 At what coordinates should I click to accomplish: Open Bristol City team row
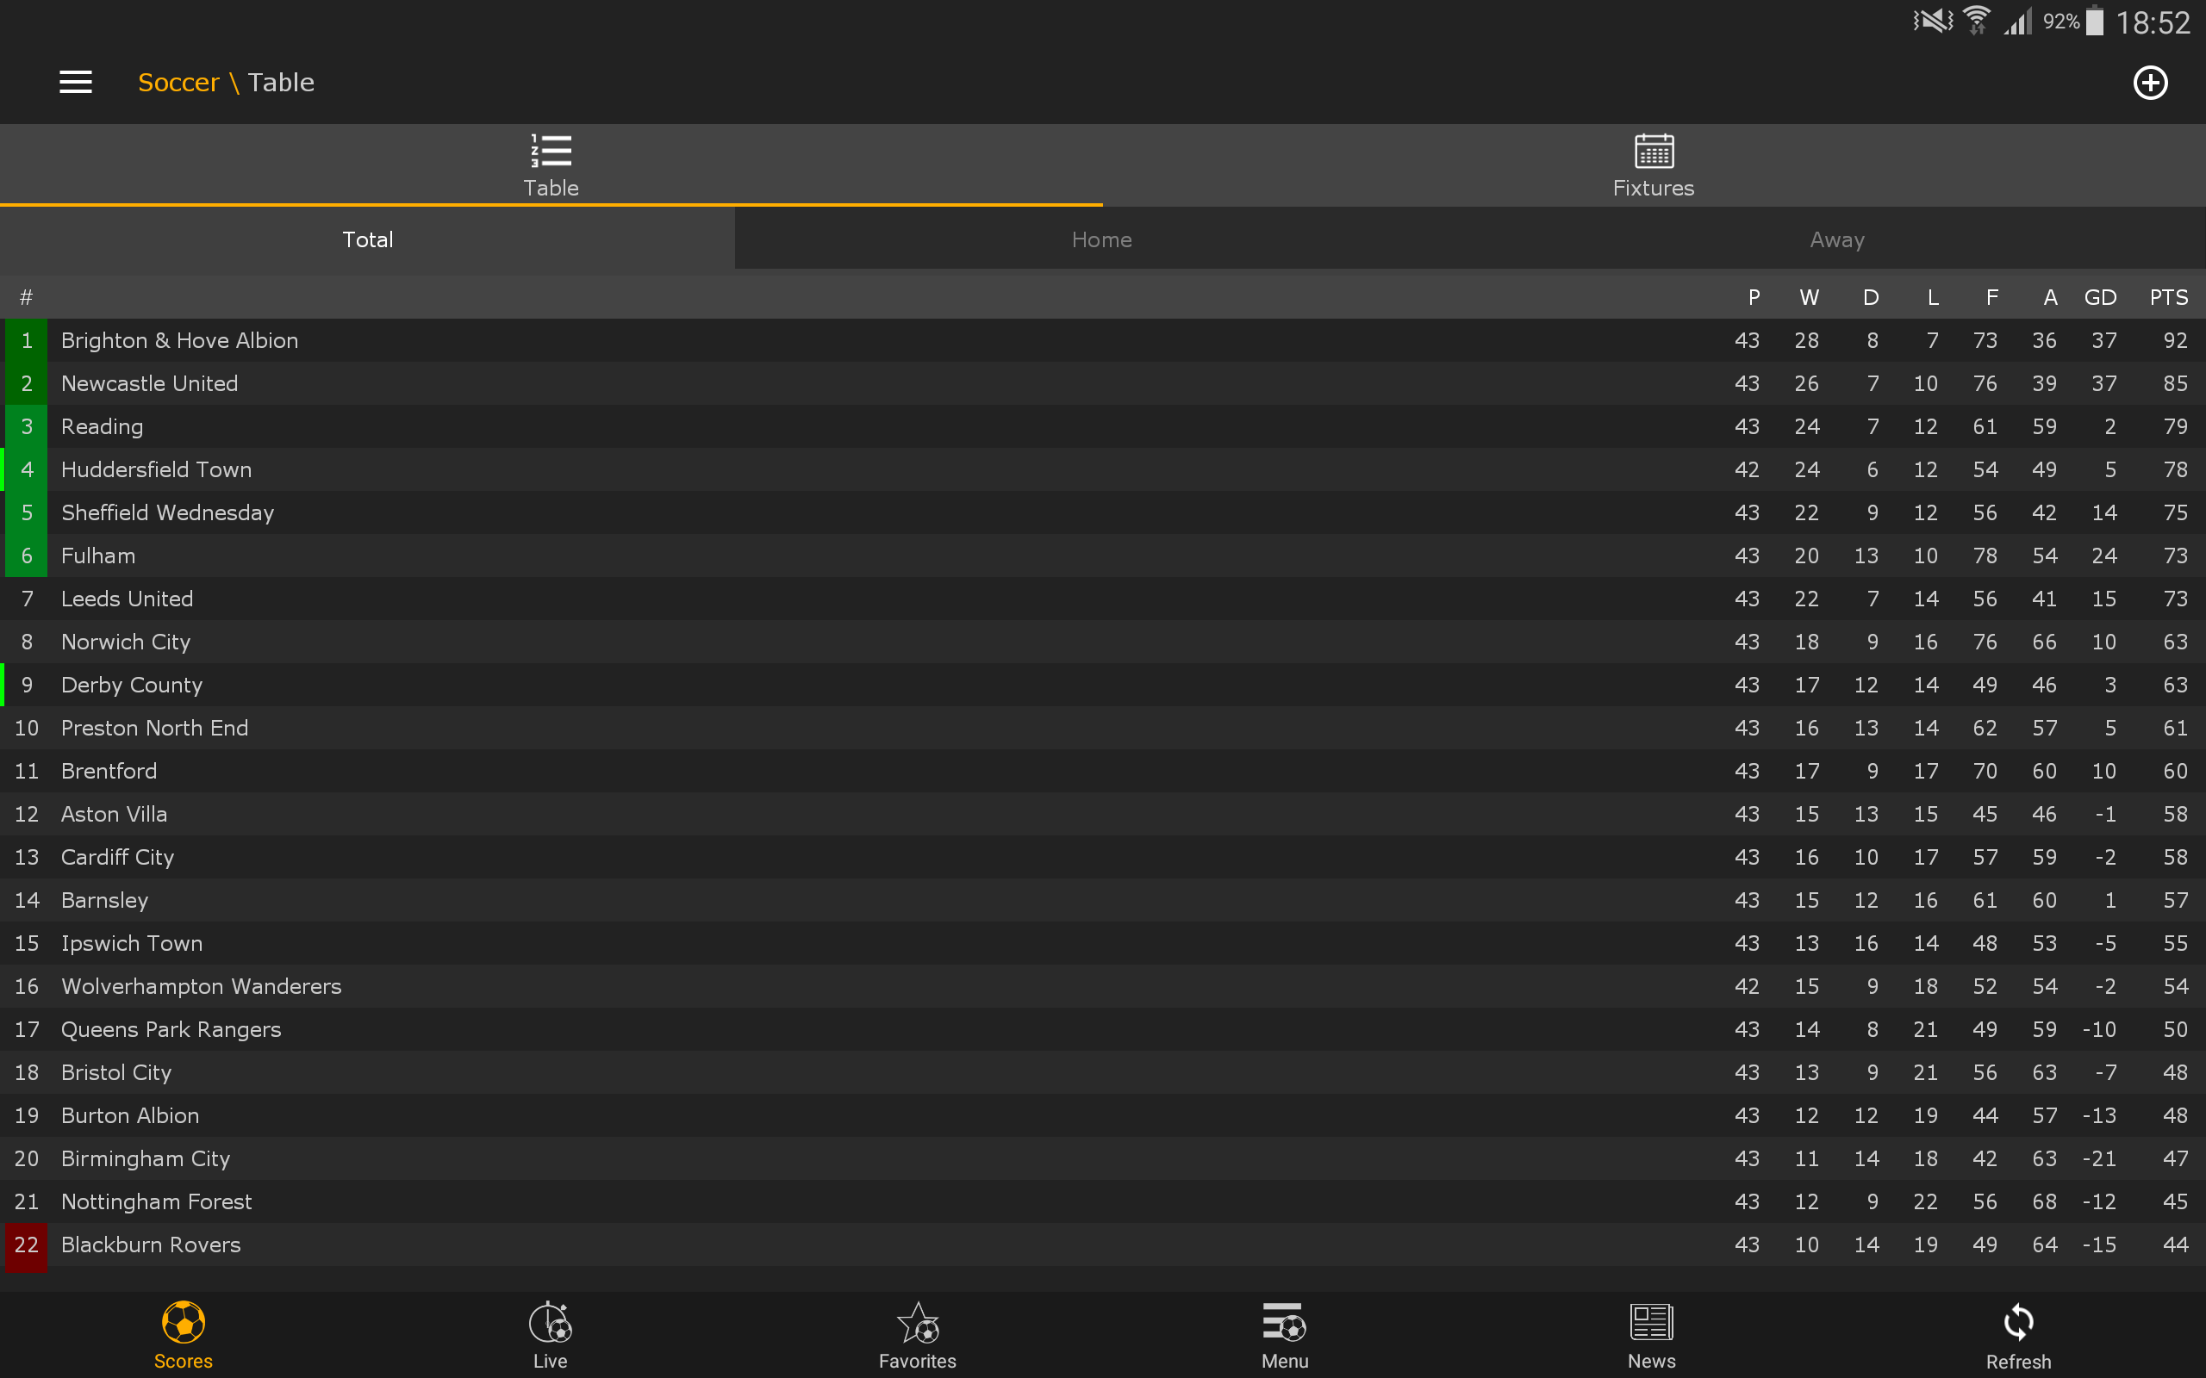1103,1071
